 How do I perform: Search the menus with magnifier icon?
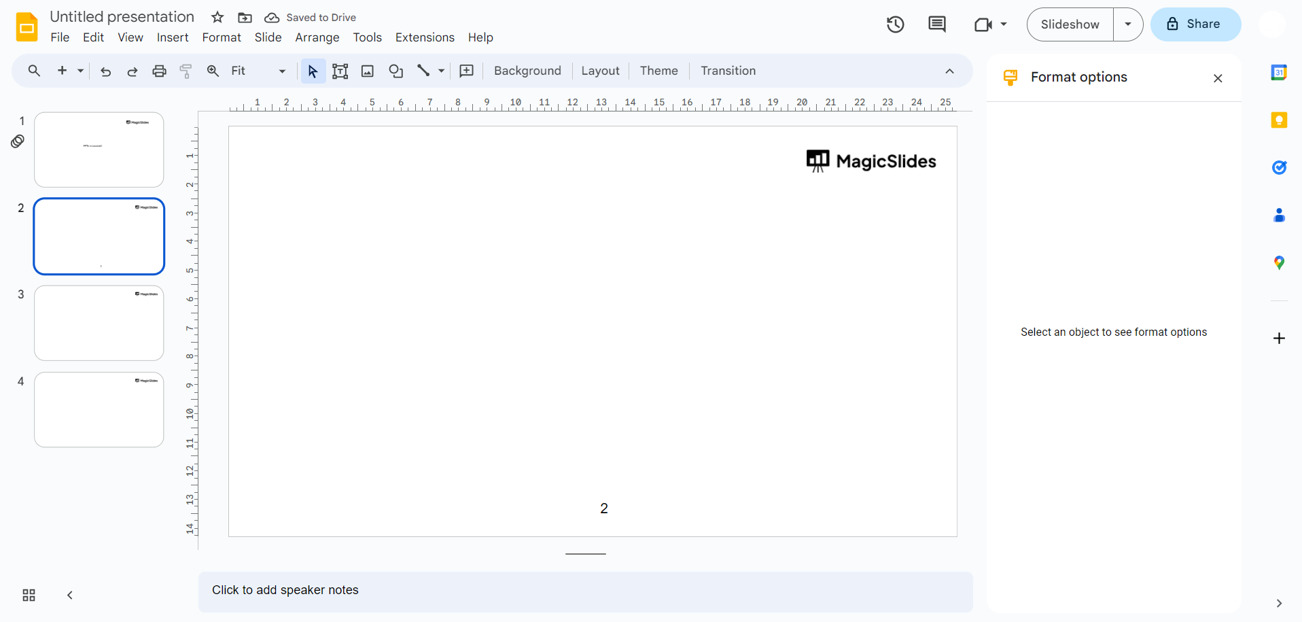34,71
